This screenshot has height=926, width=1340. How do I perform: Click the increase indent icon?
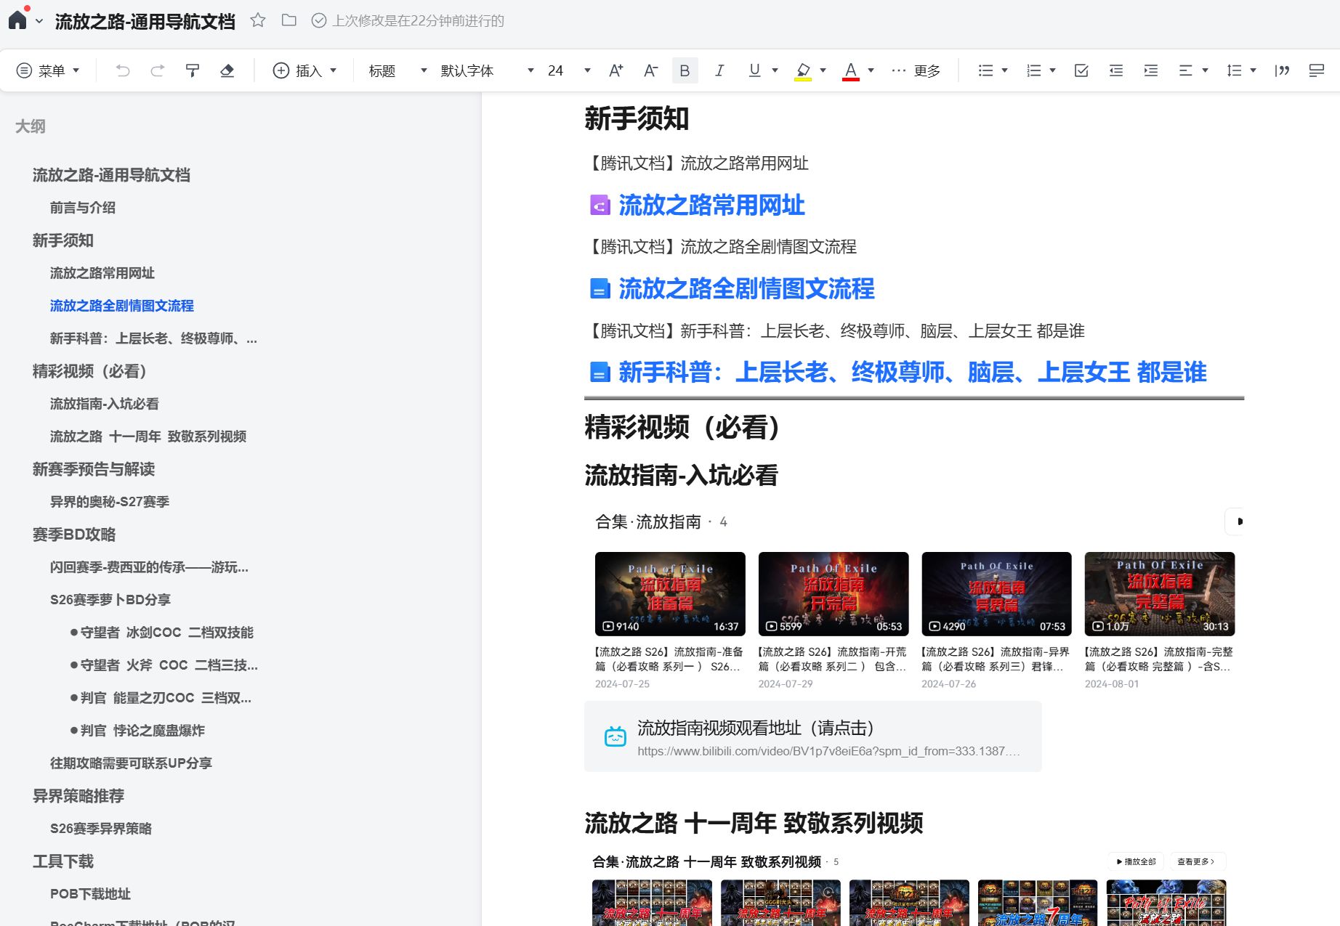click(x=1150, y=70)
